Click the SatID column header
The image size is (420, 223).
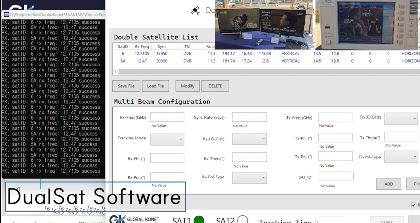point(123,46)
